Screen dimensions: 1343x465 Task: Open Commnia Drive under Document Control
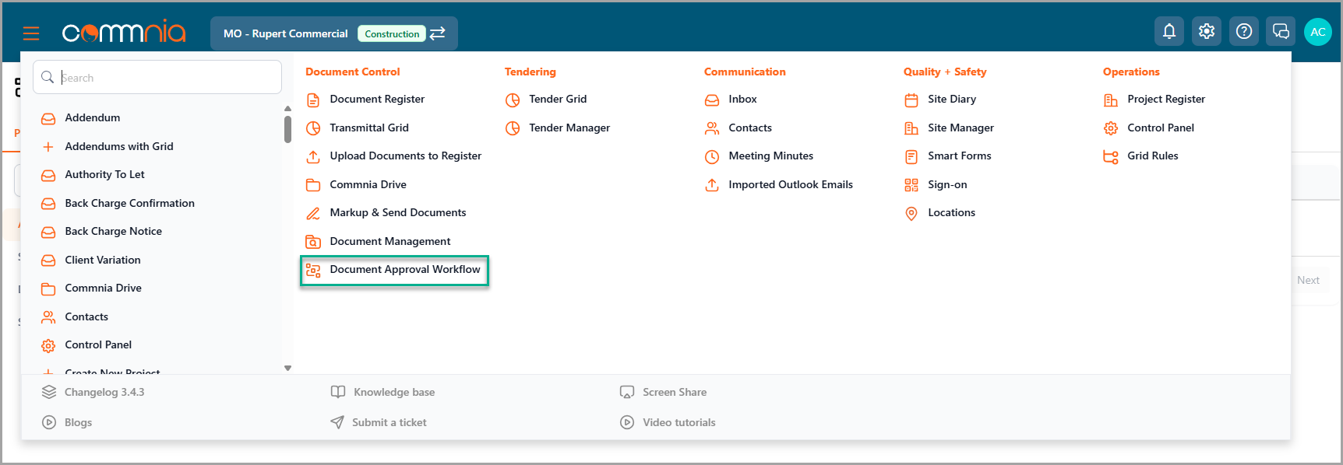(368, 184)
